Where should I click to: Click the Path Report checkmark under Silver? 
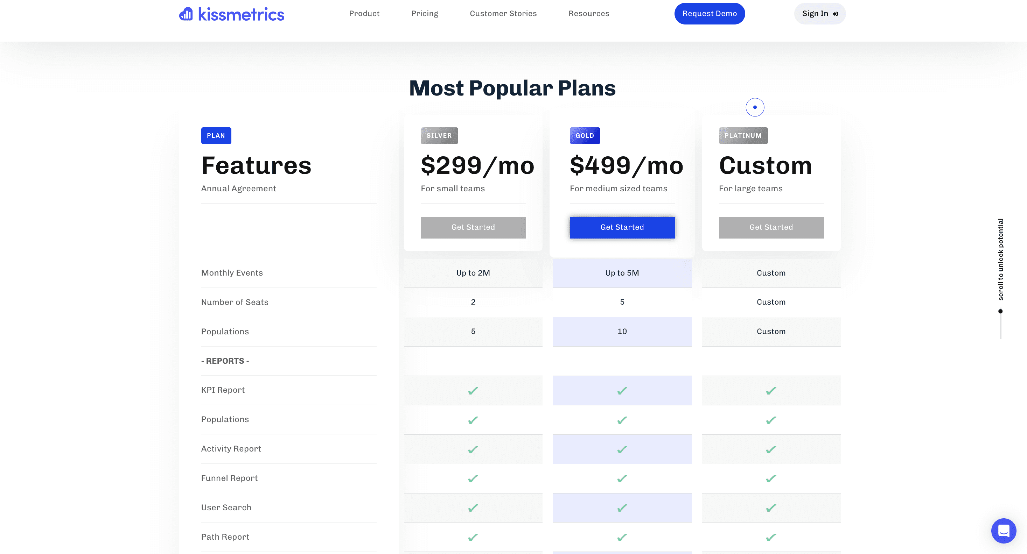click(x=473, y=537)
